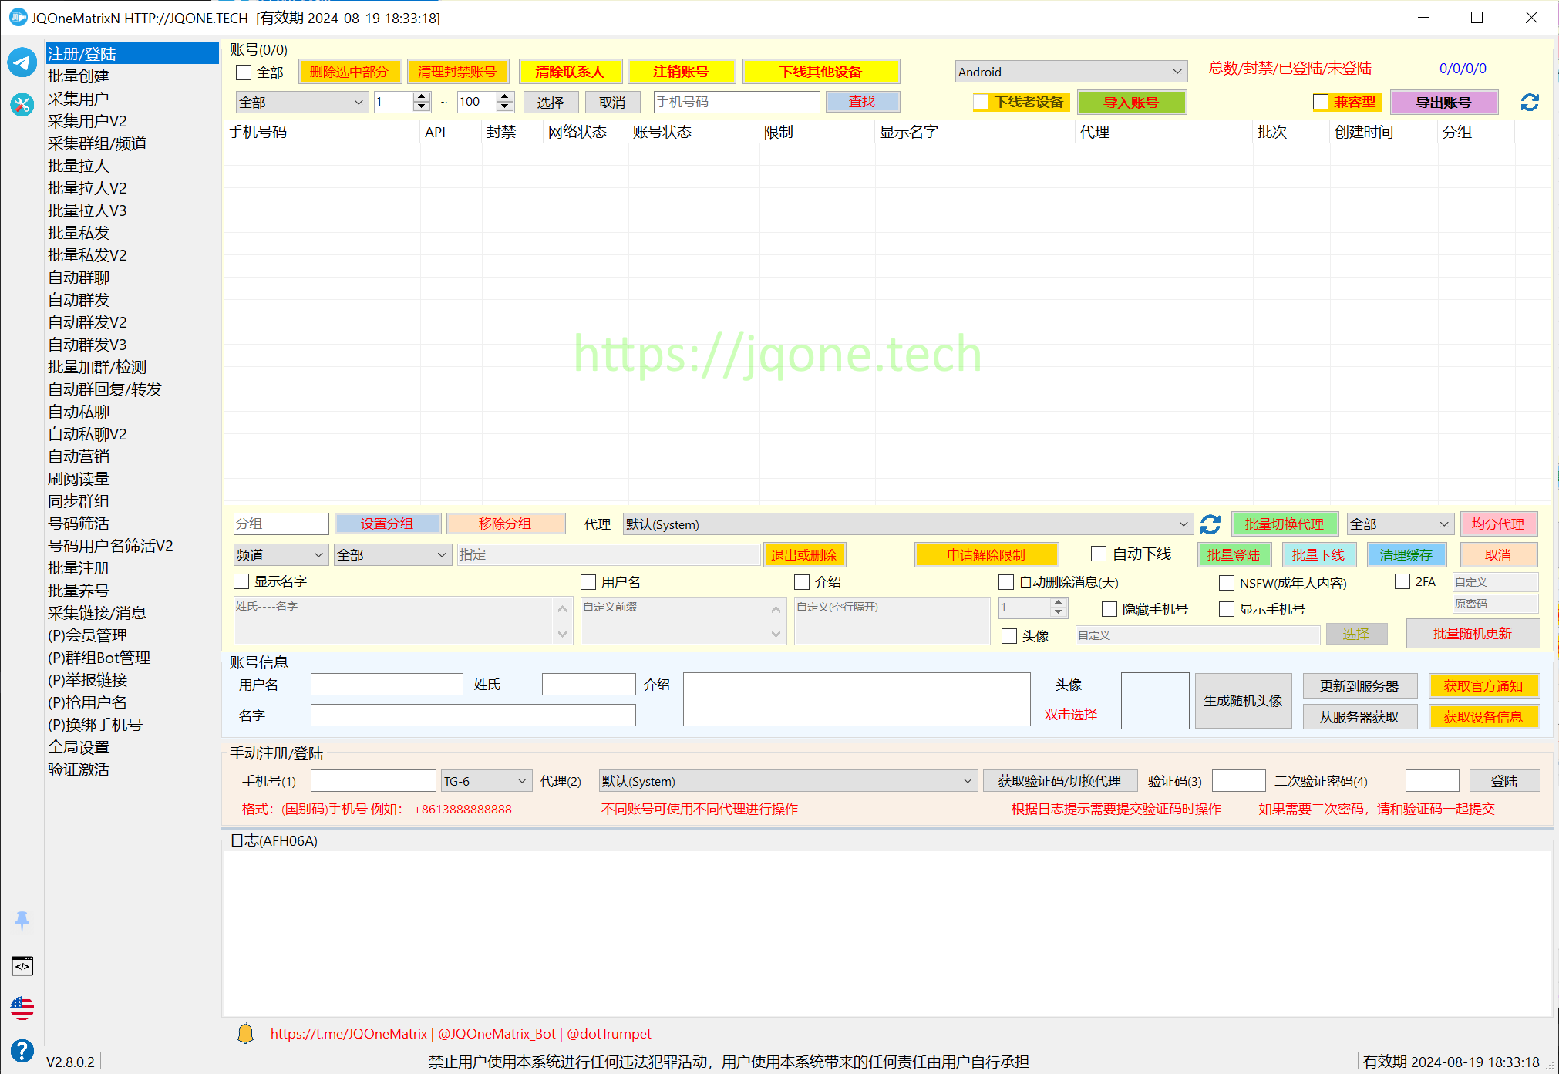Toggle the NSFW(成年人内容) checkbox
The height and width of the screenshot is (1074, 1559).
(1227, 583)
